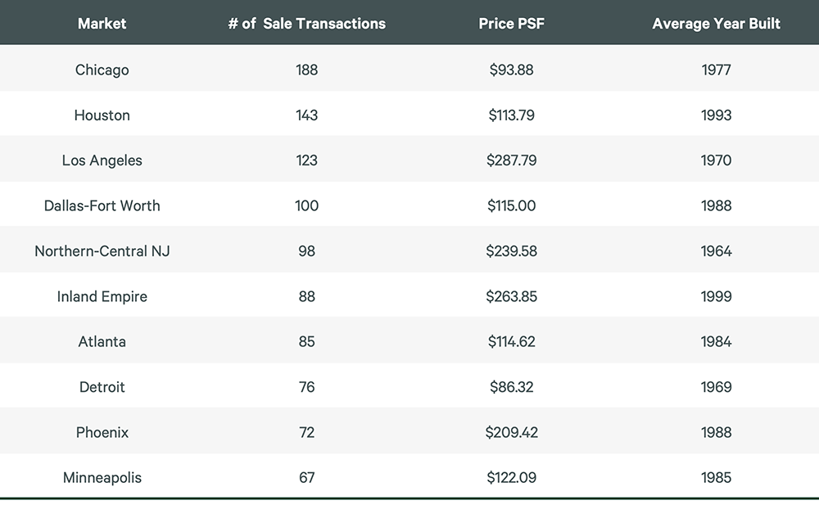Select the Phoenix market name
The height and width of the screenshot is (505, 819).
coord(102,432)
